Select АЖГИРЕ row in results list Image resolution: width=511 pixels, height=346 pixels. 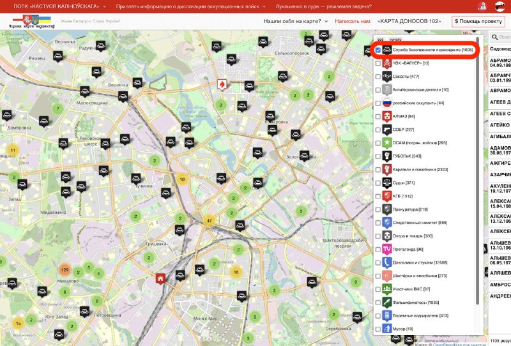tap(500, 163)
